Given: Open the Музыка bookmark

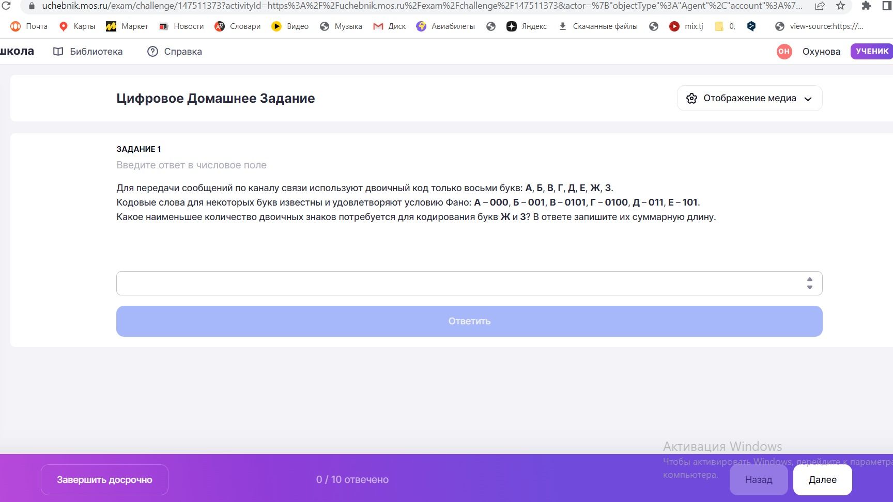Looking at the screenshot, I should pos(341,26).
